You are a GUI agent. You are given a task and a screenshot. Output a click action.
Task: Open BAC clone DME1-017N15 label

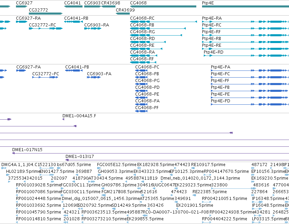(x=27, y=150)
